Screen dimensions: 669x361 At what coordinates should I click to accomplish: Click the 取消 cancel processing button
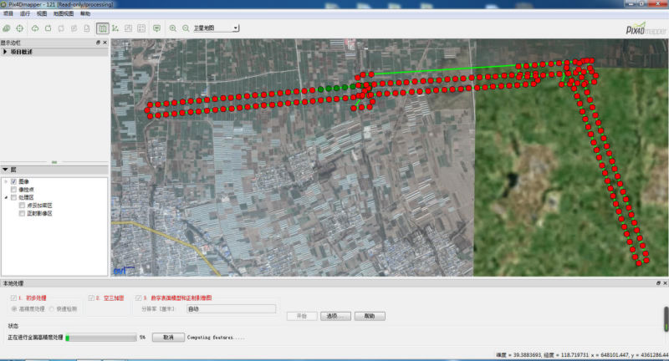point(168,338)
